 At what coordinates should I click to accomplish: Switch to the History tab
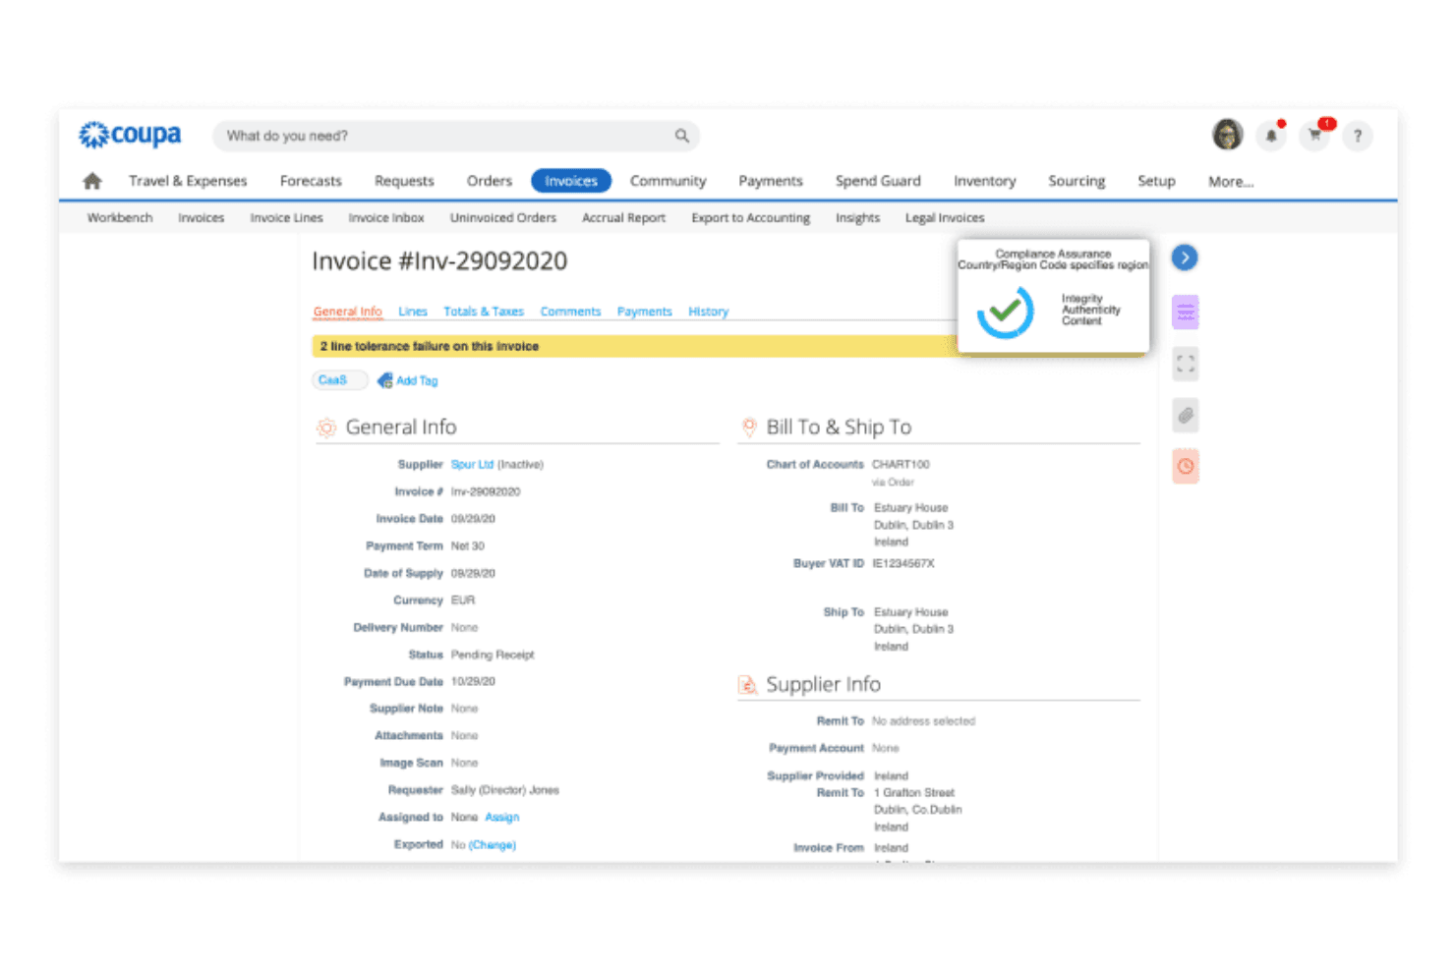pyautogui.click(x=708, y=312)
